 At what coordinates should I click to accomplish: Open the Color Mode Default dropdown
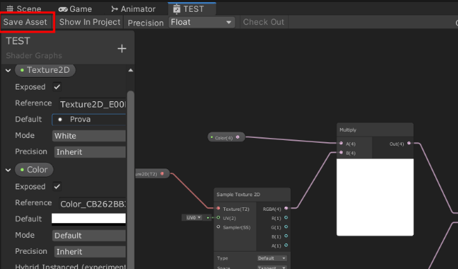click(x=89, y=236)
